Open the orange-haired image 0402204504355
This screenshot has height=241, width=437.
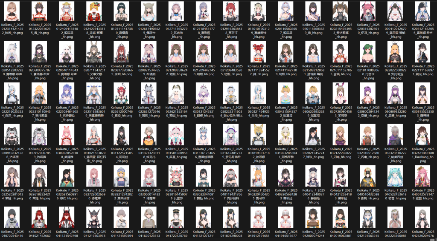pos(258,176)
